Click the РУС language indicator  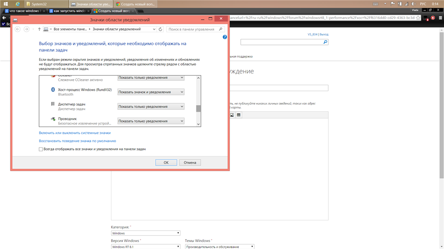click(x=423, y=4)
